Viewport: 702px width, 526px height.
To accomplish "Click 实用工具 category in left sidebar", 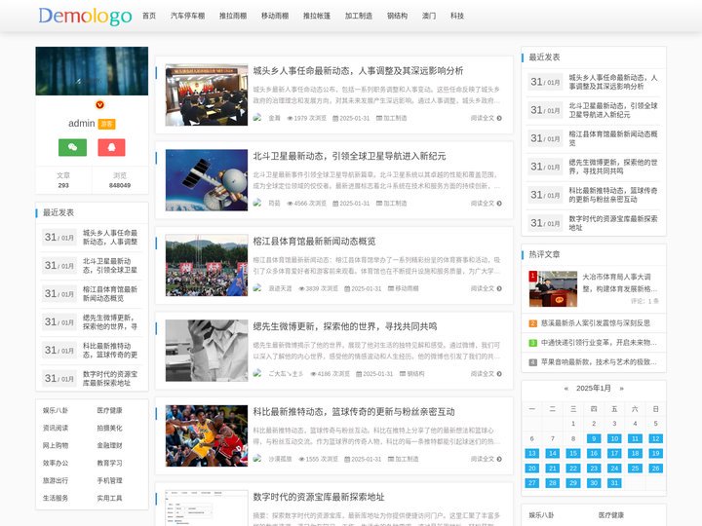I will click(x=109, y=498).
